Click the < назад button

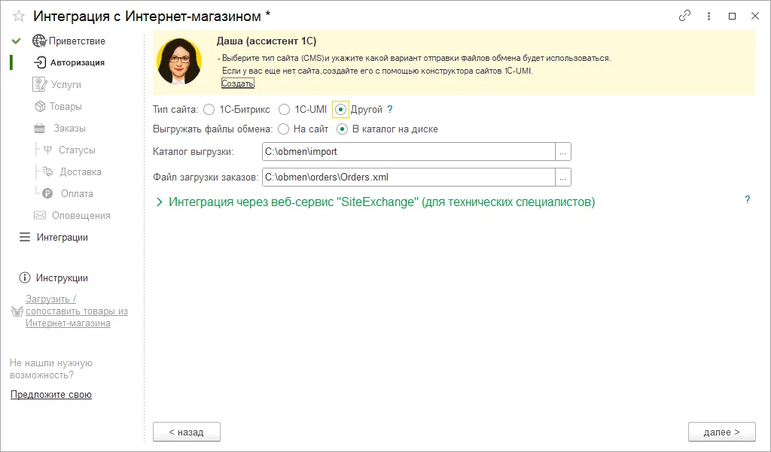pyautogui.click(x=186, y=432)
